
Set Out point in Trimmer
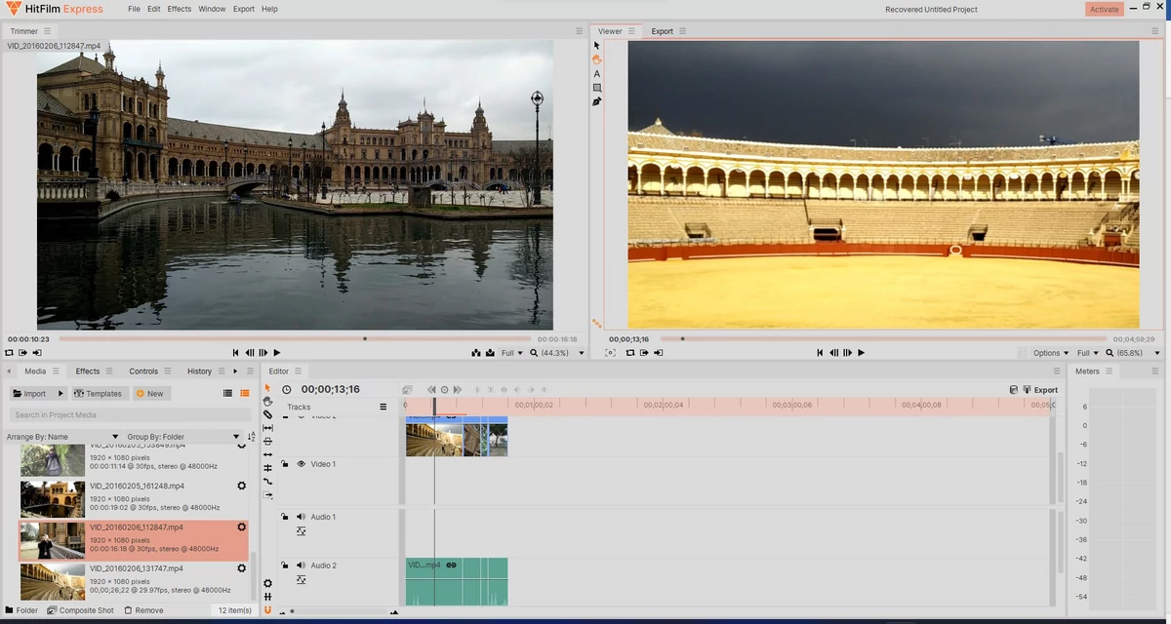37,353
